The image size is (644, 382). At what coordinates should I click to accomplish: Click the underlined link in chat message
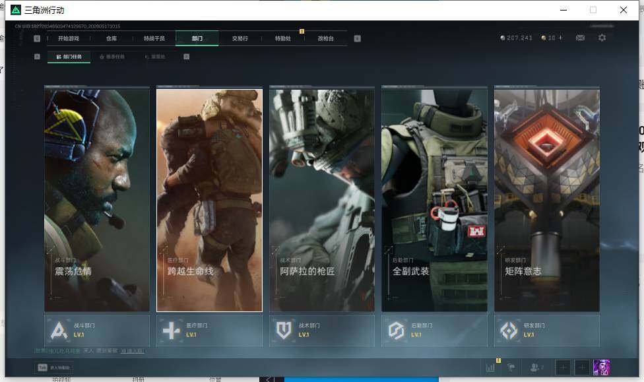[132, 351]
